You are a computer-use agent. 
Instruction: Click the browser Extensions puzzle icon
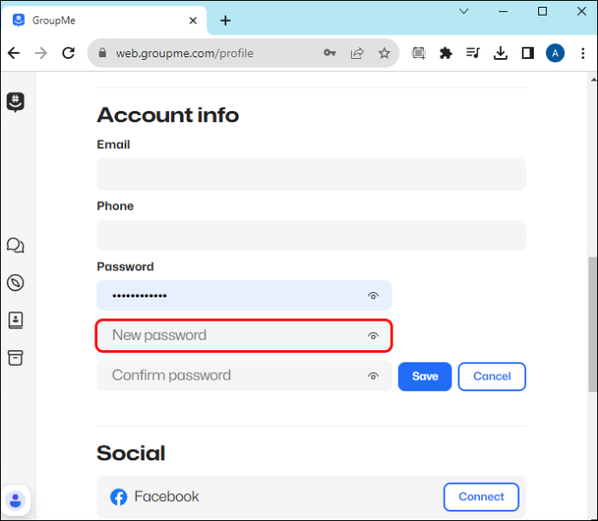pyautogui.click(x=445, y=53)
